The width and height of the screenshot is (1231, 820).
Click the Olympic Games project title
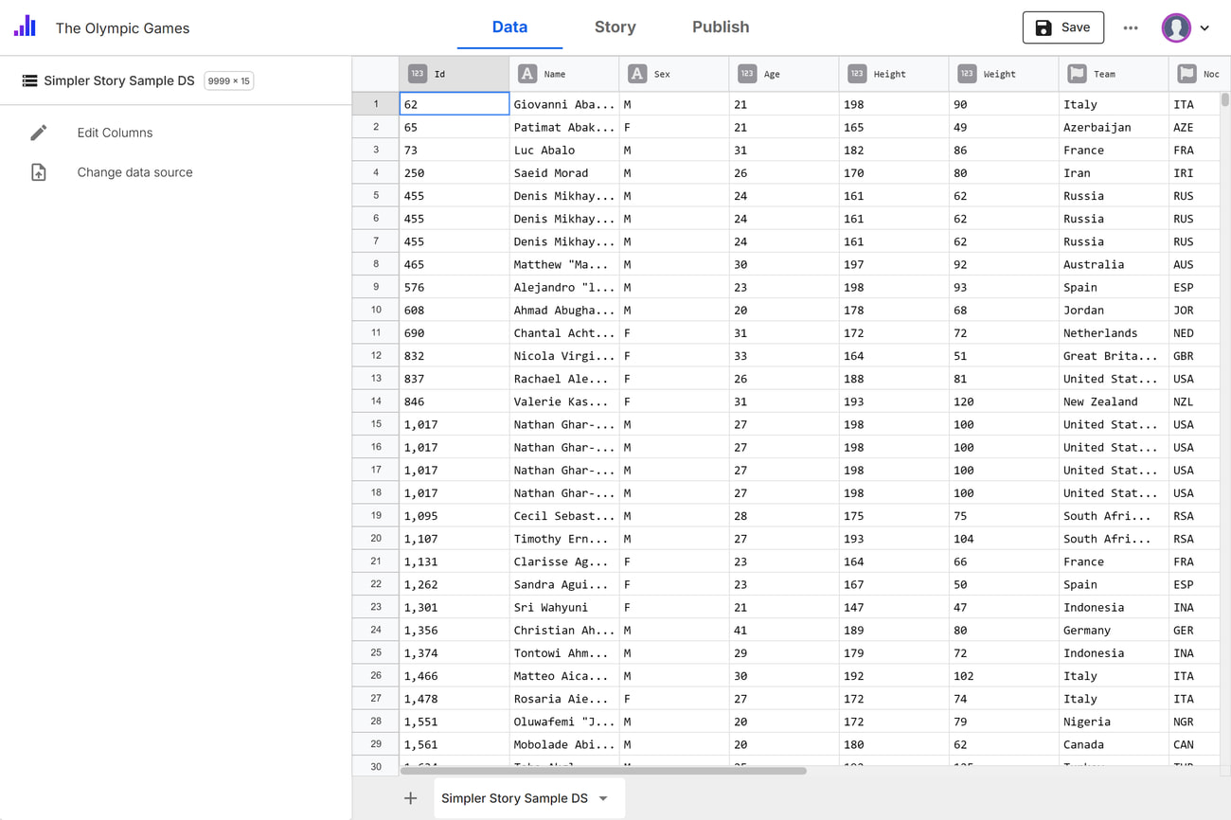point(122,28)
